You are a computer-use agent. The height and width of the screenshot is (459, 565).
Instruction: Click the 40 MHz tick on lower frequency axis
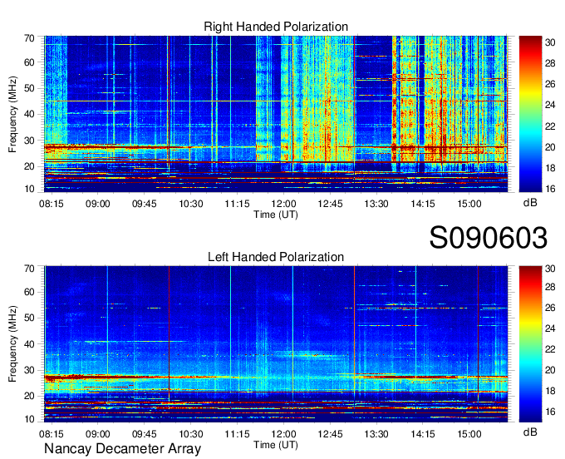click(29, 344)
